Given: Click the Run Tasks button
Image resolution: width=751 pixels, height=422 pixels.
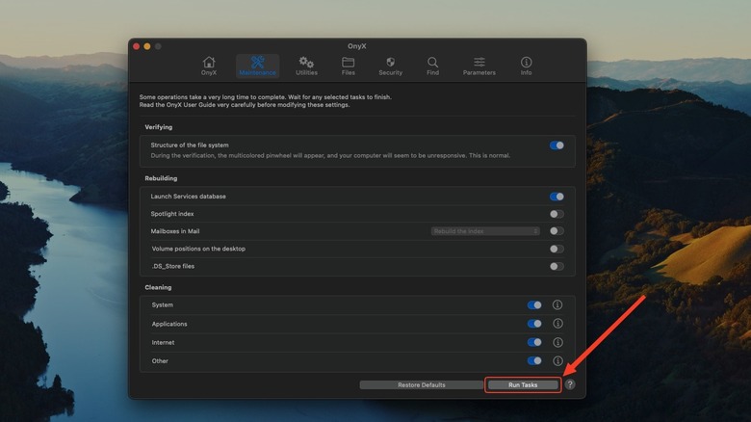Looking at the screenshot, I should (x=523, y=384).
